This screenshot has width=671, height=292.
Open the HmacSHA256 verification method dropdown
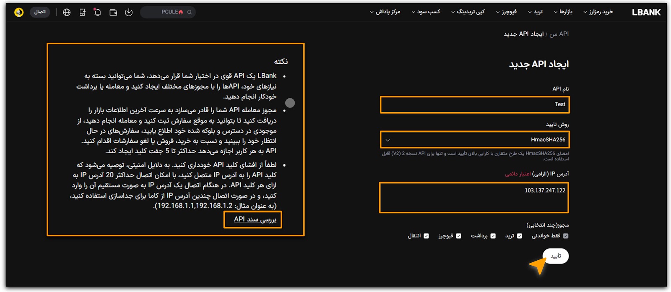[x=475, y=140]
